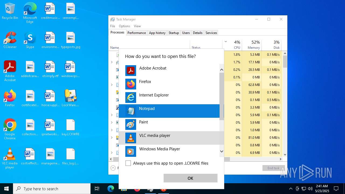
Task: Pick Windows Media Player in the dialog
Action: (169, 151)
